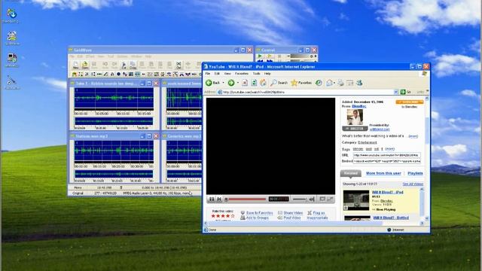Open the Edit menu in Internet Explorer
Screen dimensions: 482x271
pos(217,74)
